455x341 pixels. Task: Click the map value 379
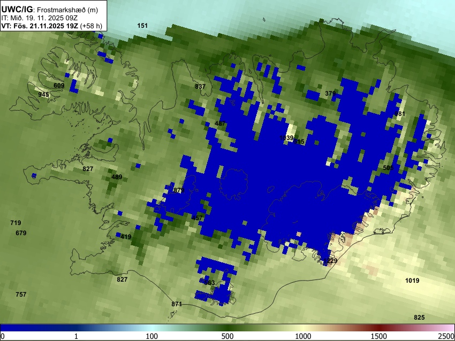330,94
